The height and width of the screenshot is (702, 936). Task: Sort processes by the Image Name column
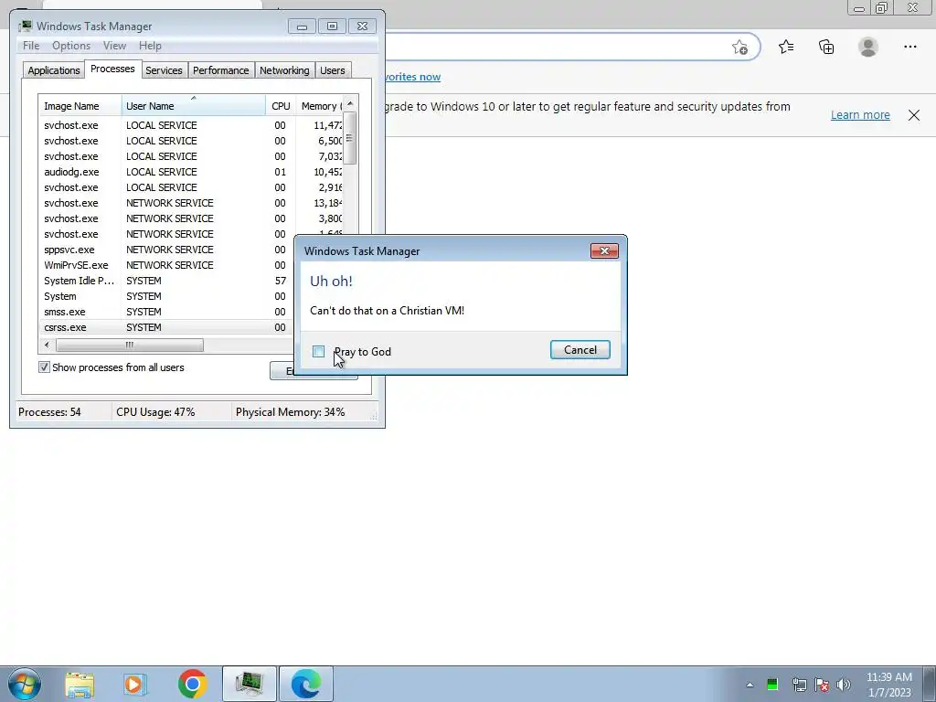point(80,106)
